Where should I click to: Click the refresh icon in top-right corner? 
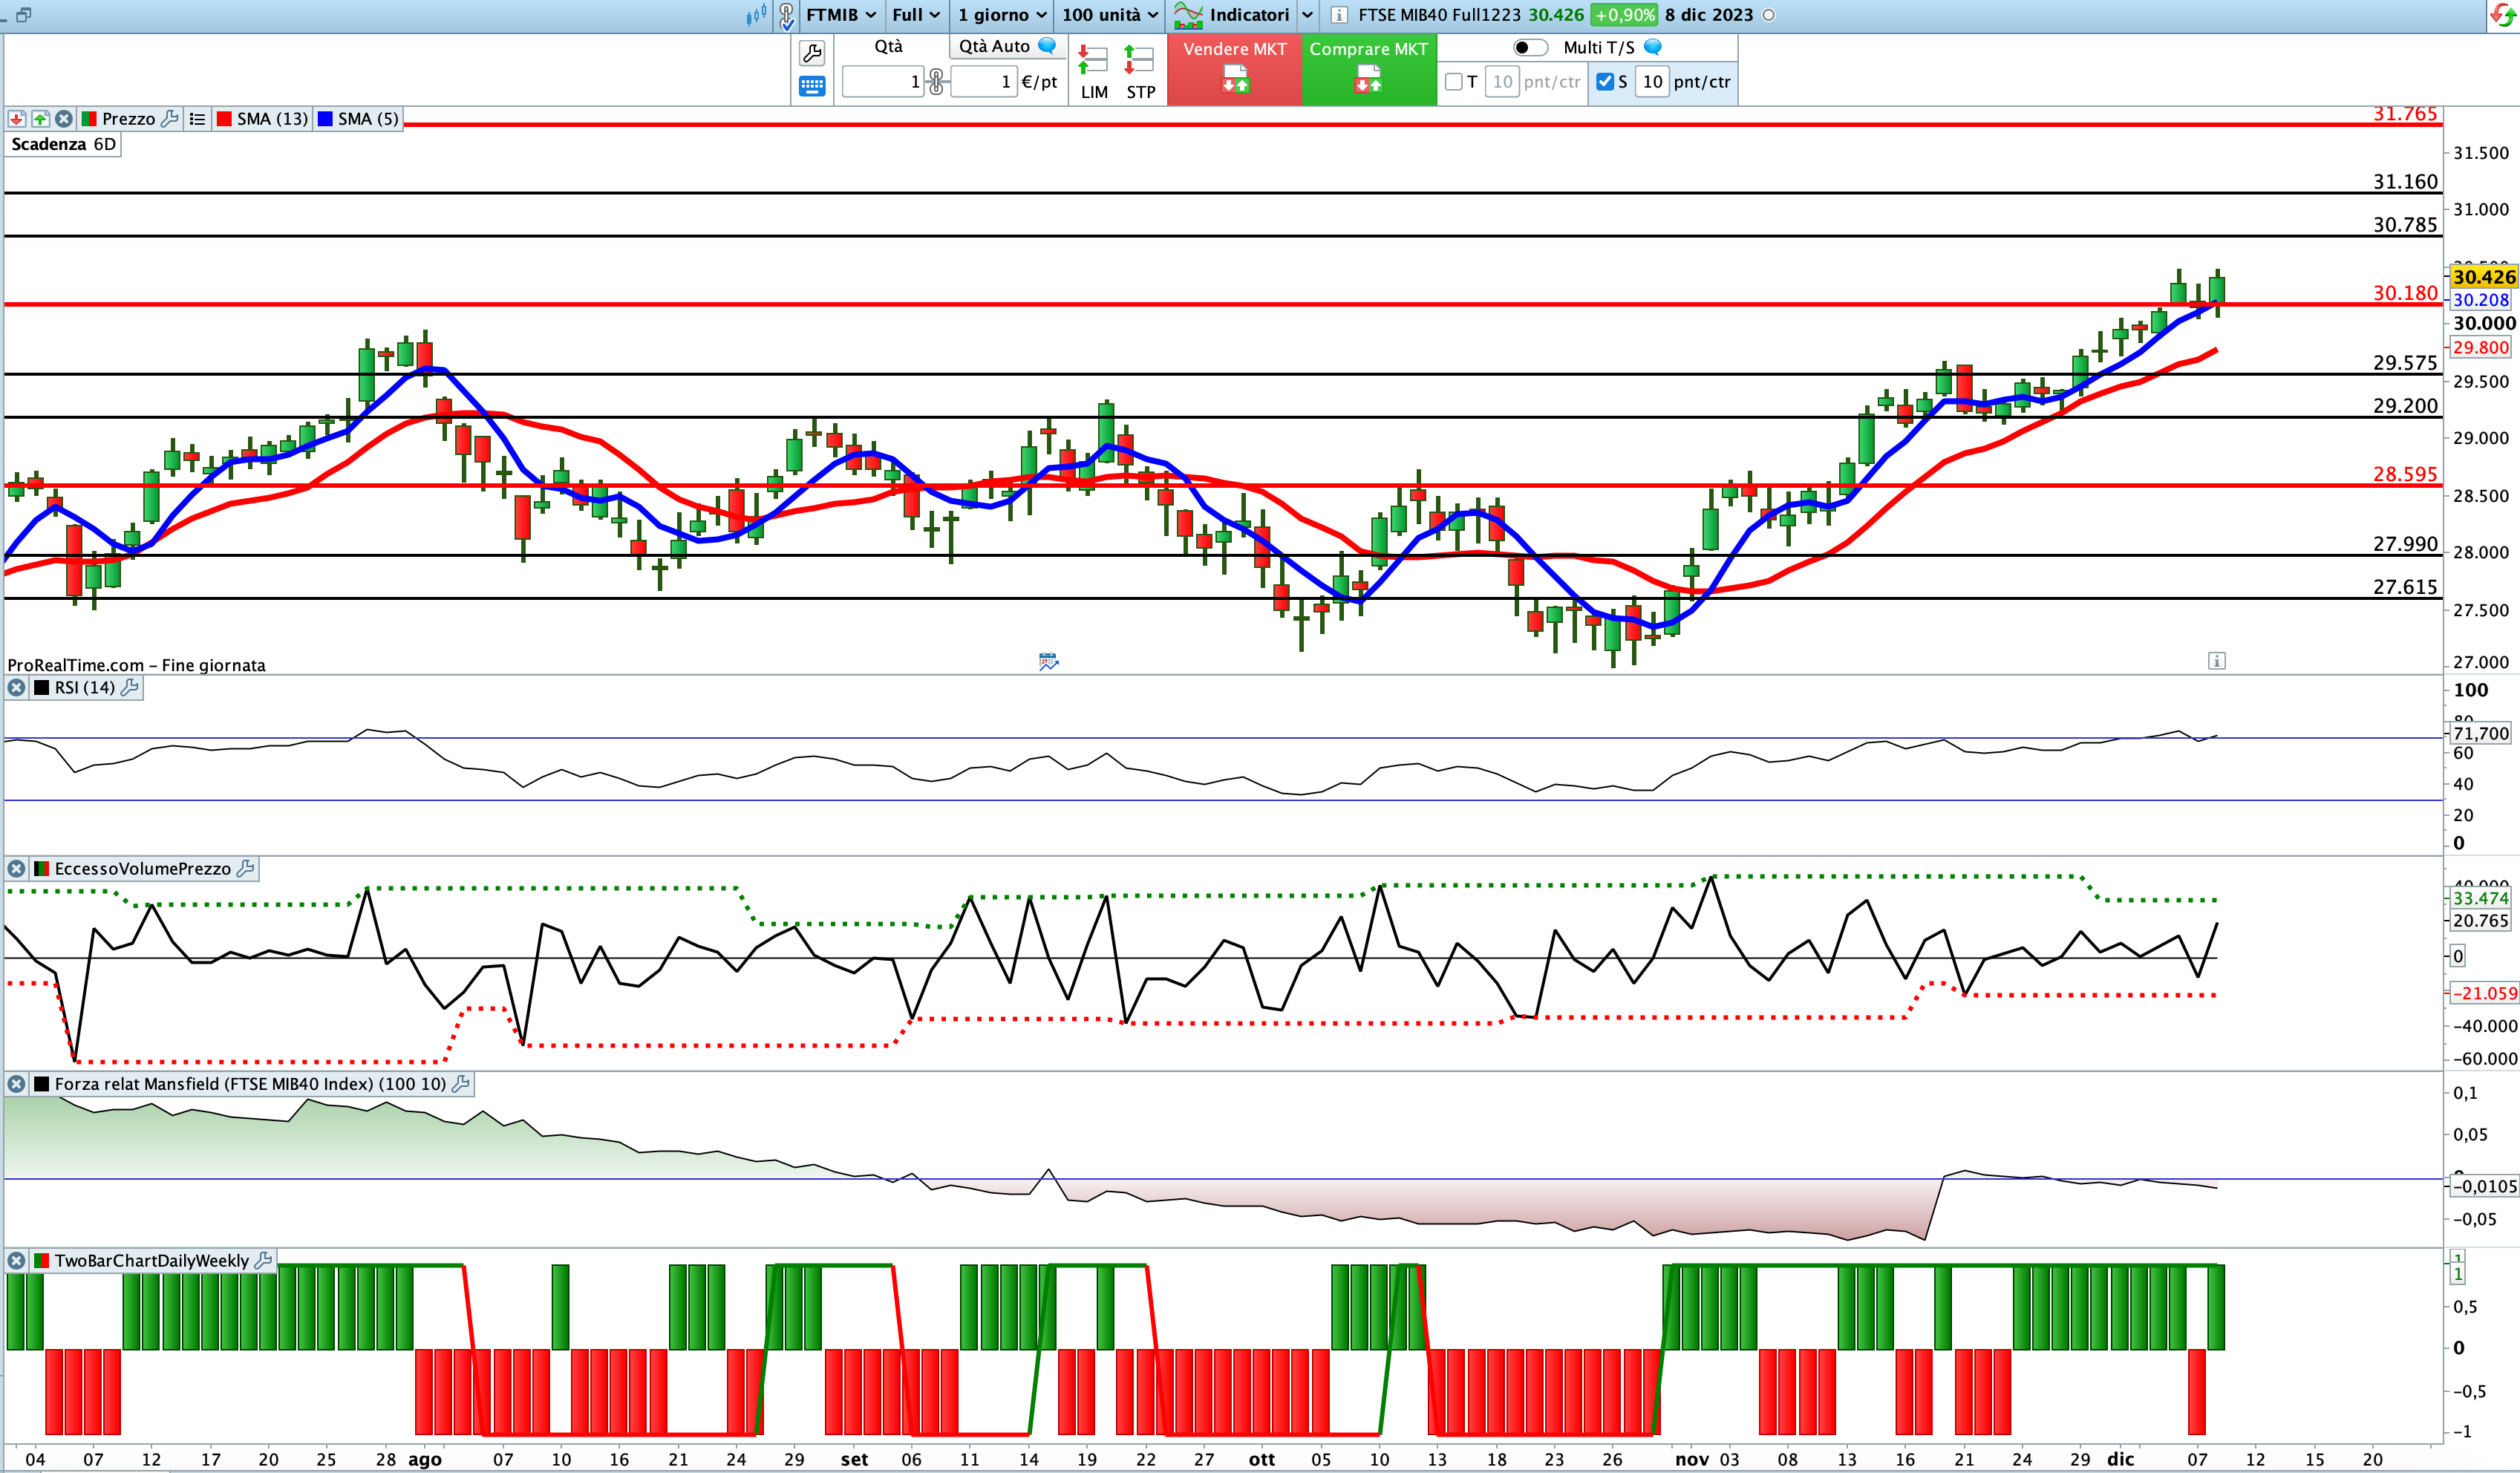pyautogui.click(x=2503, y=15)
